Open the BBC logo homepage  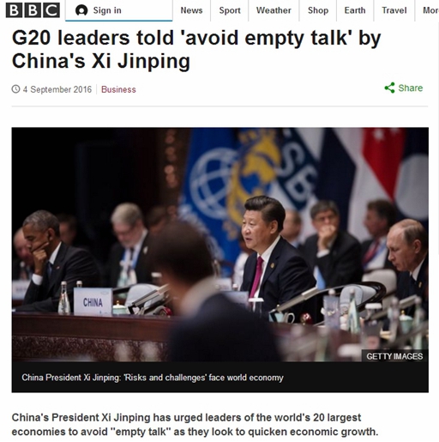point(33,10)
